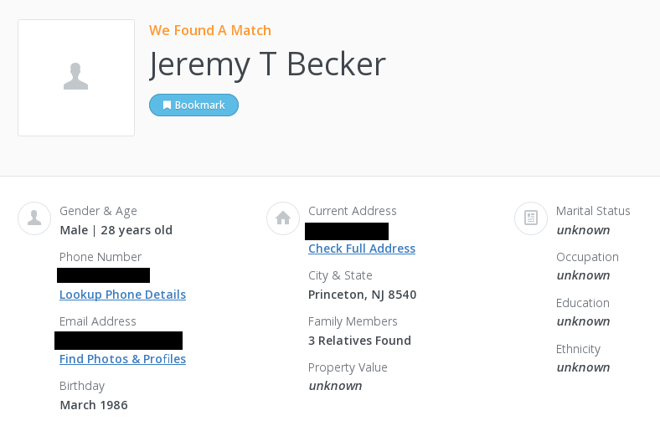This screenshot has width=660, height=431.
Task: Click the document icon beside Marital Status
Action: click(531, 218)
